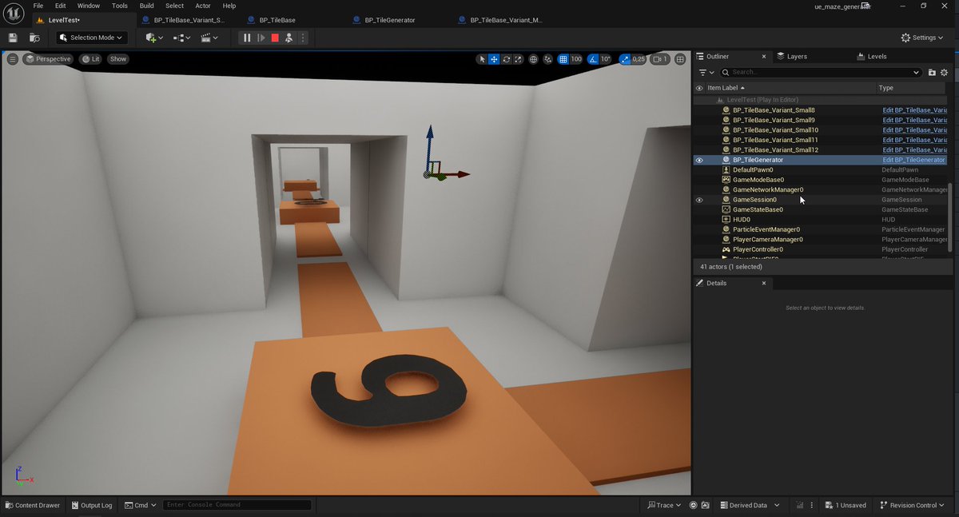Image resolution: width=959 pixels, height=517 pixels.
Task: Open the Build menu
Action: coord(147,6)
